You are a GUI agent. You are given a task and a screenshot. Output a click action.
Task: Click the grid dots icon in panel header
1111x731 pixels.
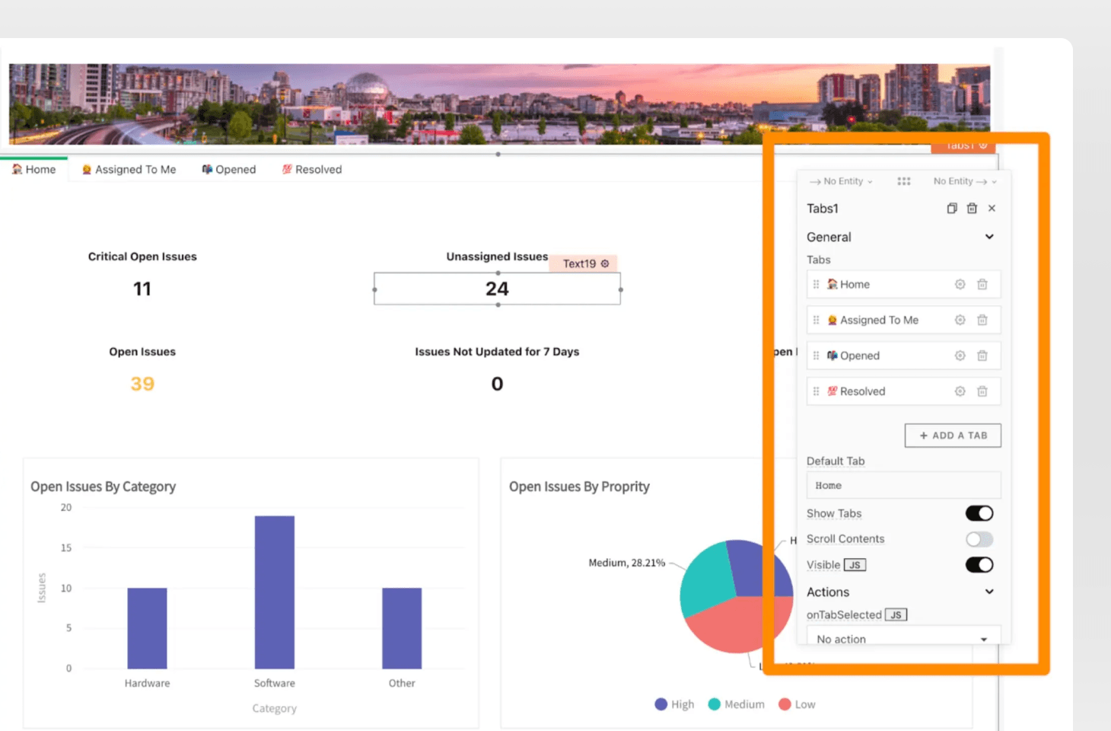pyautogui.click(x=903, y=181)
